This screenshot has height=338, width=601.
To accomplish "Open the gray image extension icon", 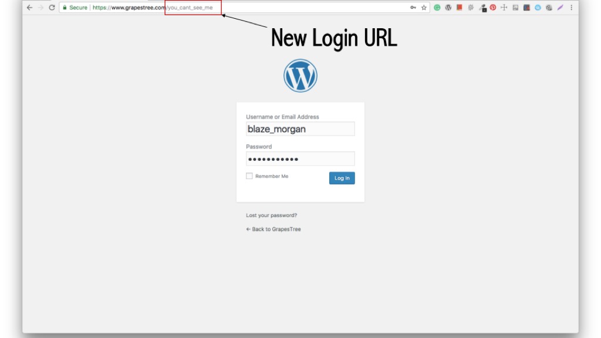I will [515, 7].
